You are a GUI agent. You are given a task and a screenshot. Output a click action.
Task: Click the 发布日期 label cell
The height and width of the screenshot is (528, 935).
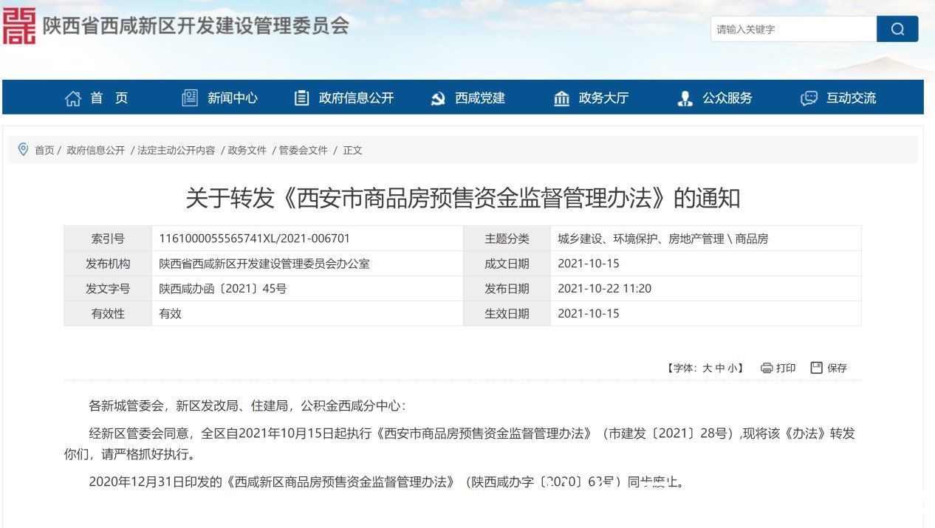(x=507, y=289)
